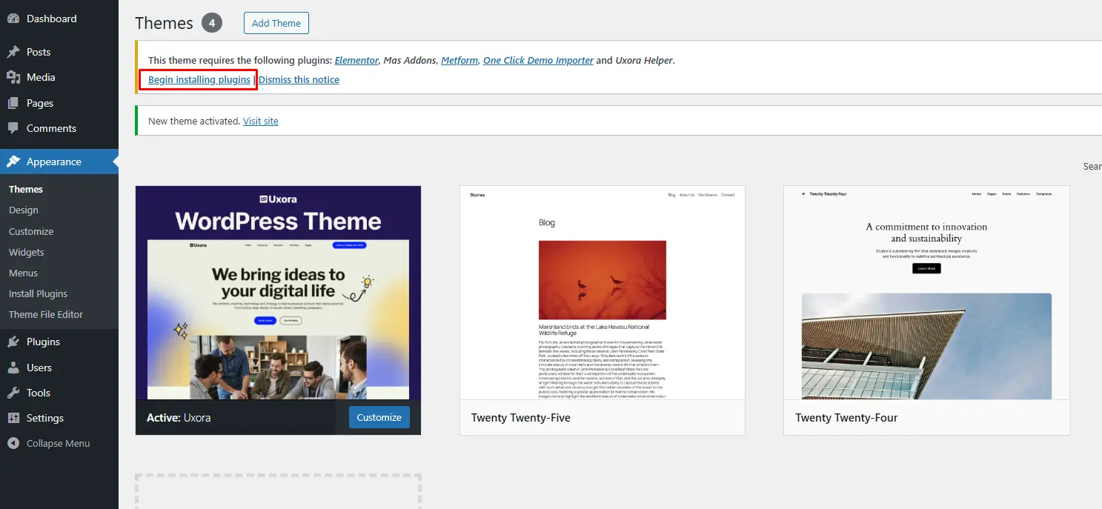Click the Twenty Twenty-Five theme name
The height and width of the screenshot is (509, 1102).
(x=521, y=417)
